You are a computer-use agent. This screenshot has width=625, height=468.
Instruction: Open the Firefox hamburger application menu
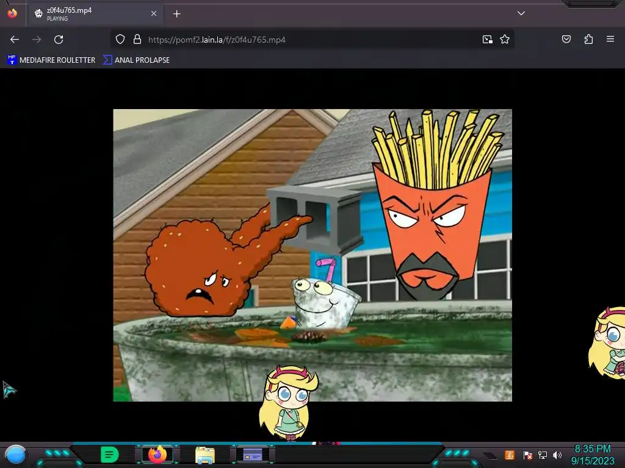[610, 39]
